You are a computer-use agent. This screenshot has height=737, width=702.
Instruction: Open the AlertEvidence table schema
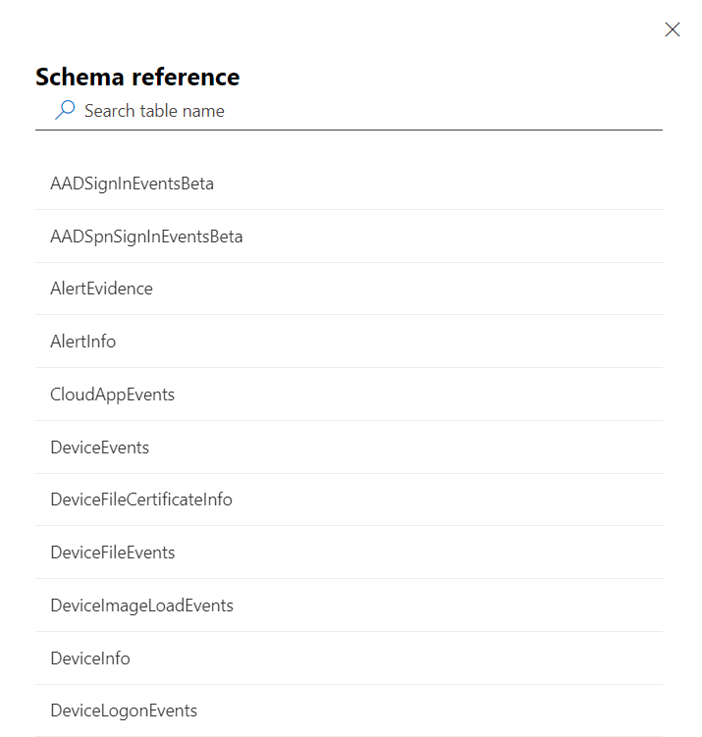[x=101, y=289]
